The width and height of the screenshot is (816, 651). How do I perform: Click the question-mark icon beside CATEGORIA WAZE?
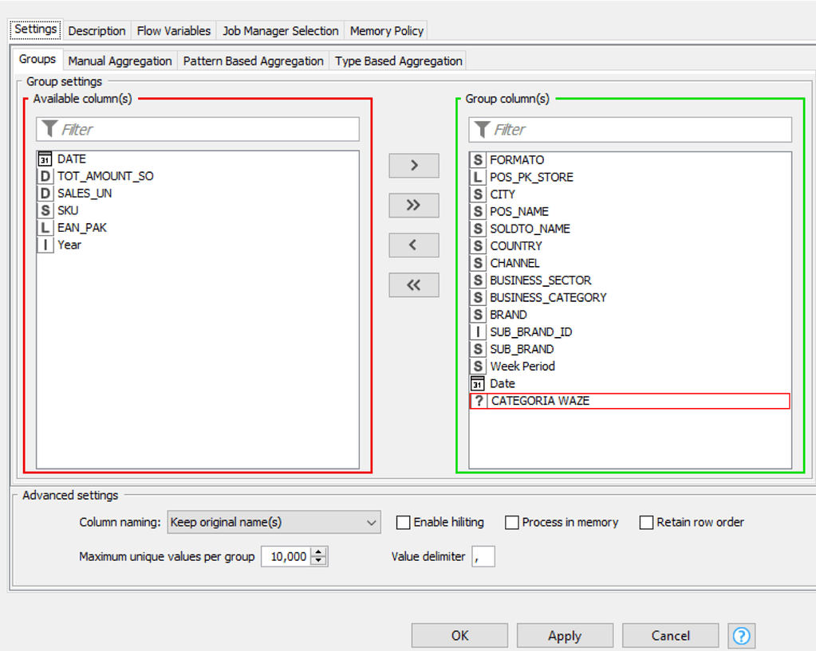pos(477,401)
